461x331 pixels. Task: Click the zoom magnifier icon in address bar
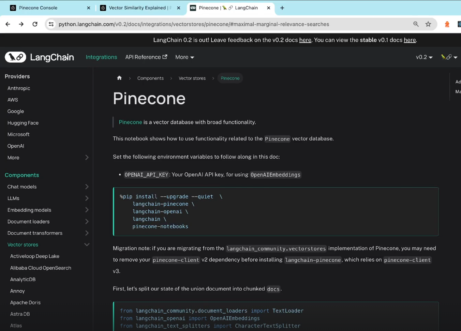click(x=416, y=24)
